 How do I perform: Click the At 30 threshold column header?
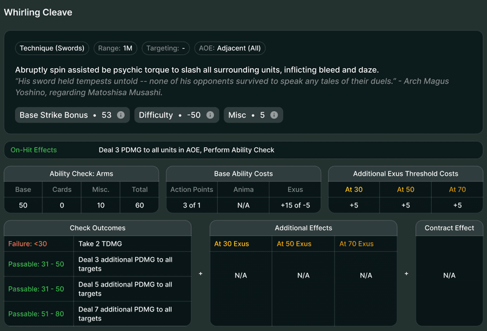(x=353, y=189)
